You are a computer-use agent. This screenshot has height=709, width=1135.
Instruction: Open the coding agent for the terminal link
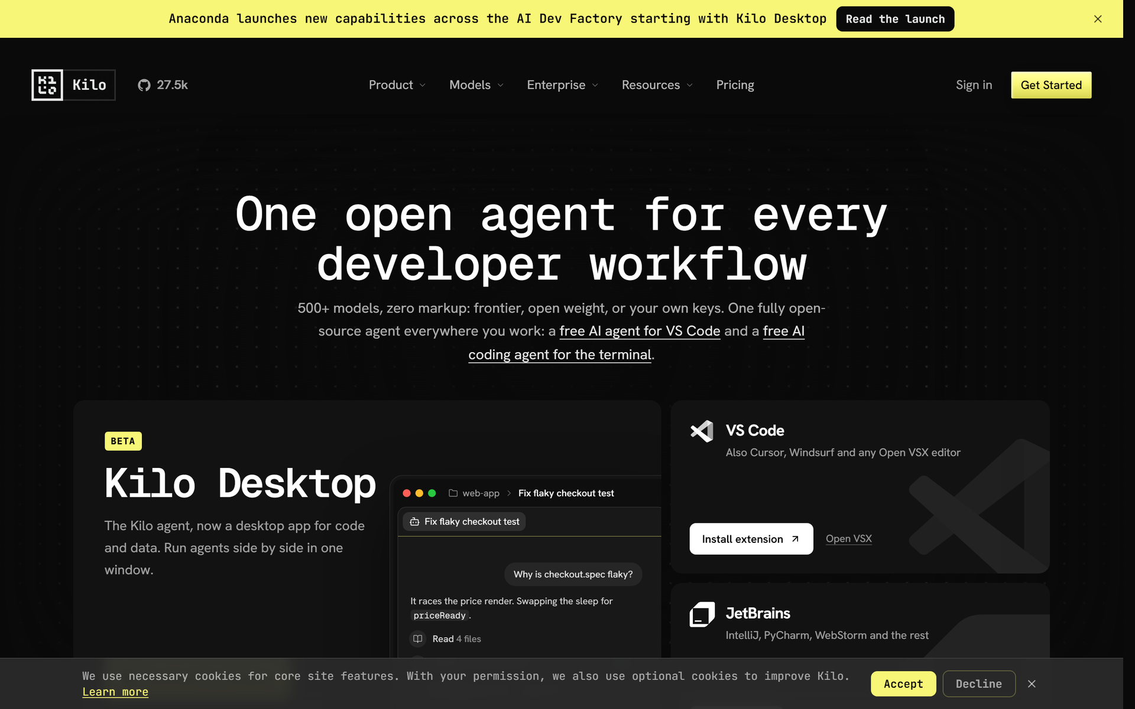point(560,354)
